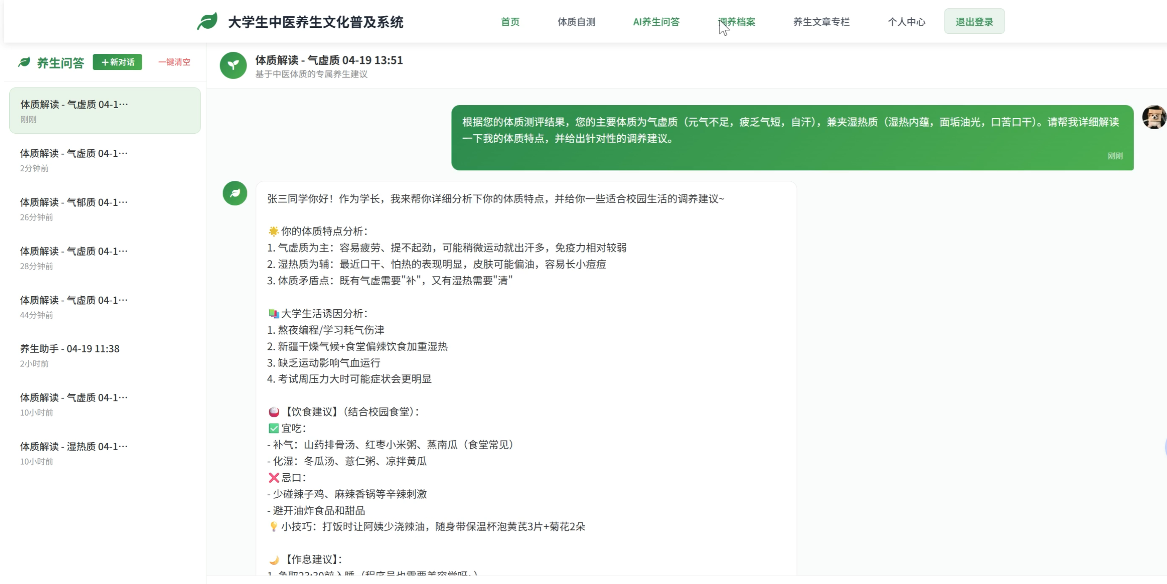Click the green user message bubble
The image size is (1167, 584).
click(792, 138)
